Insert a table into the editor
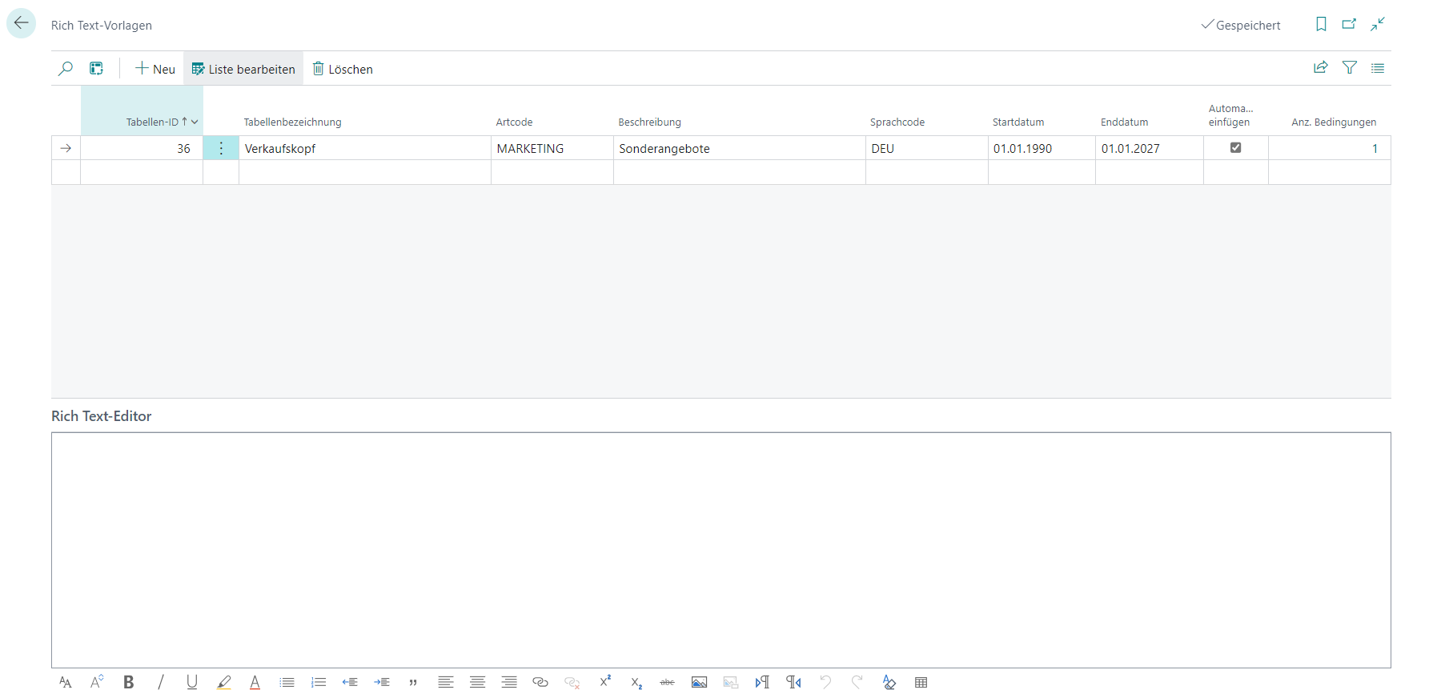The width and height of the screenshot is (1433, 698). coord(921,682)
